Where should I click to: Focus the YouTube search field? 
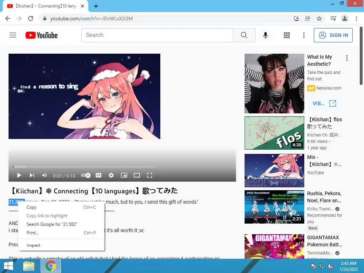click(157, 35)
